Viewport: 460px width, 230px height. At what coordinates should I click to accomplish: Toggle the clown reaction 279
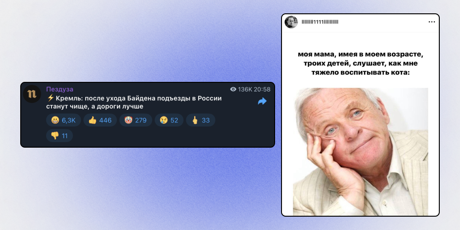point(136,120)
